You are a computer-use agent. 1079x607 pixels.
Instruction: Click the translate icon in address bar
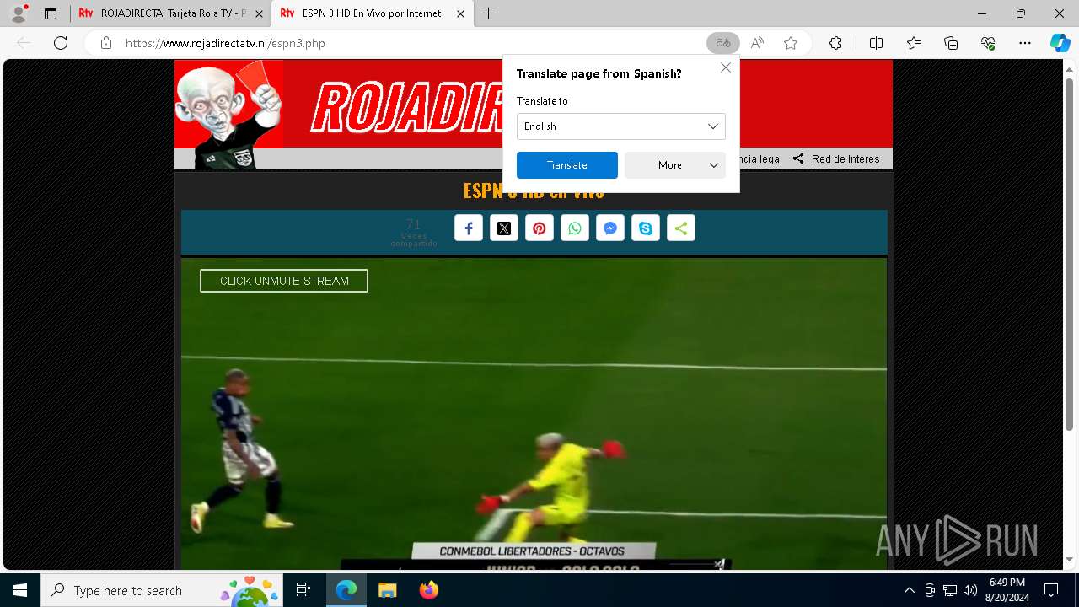pyautogui.click(x=723, y=43)
